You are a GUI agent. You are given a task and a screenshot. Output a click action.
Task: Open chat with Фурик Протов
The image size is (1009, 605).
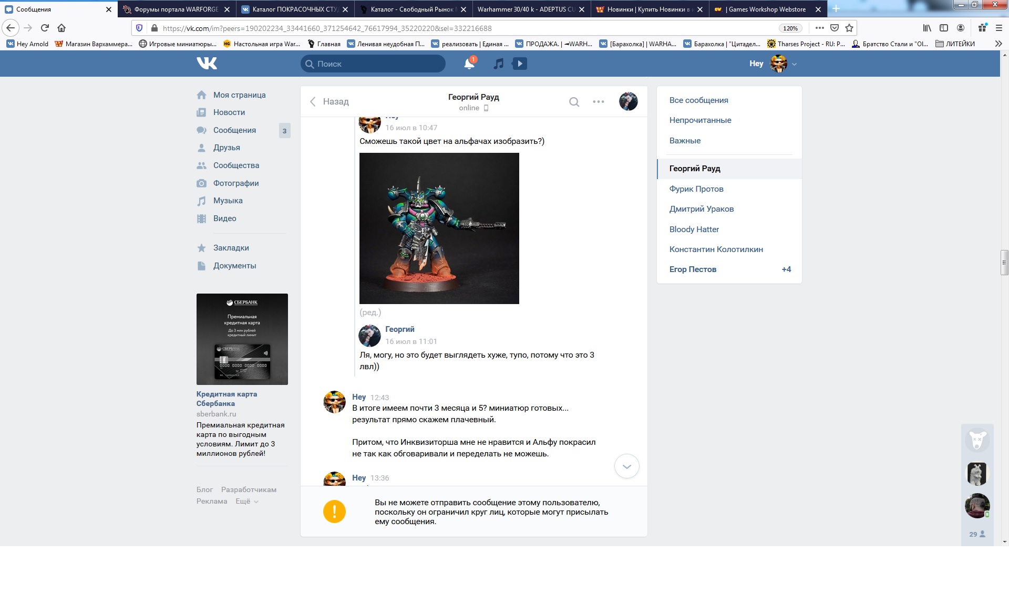729,189
